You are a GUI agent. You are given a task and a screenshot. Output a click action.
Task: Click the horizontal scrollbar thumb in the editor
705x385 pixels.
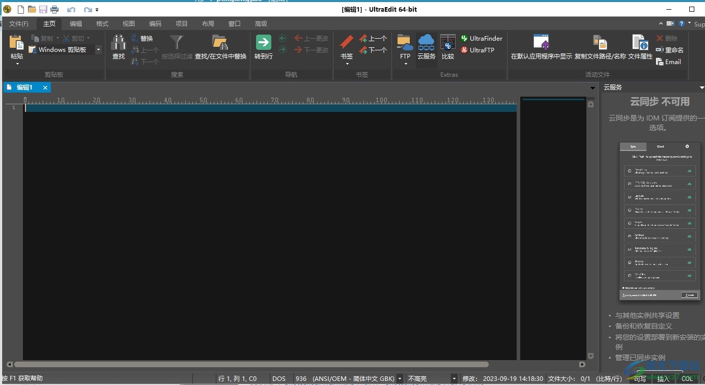pyautogui.click(x=251, y=364)
